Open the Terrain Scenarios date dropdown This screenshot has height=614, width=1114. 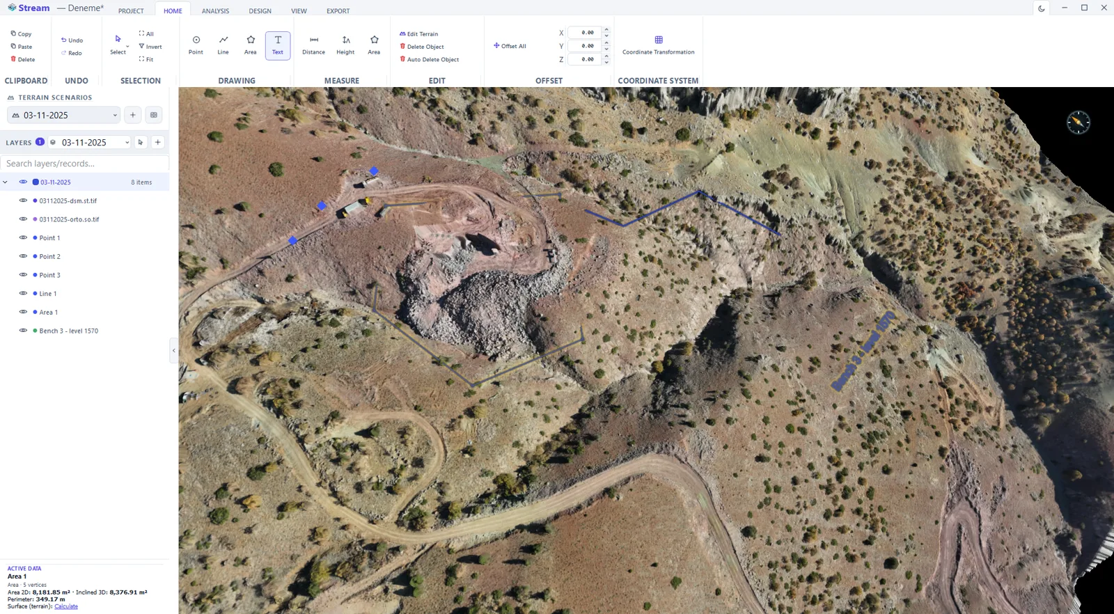pyautogui.click(x=64, y=115)
